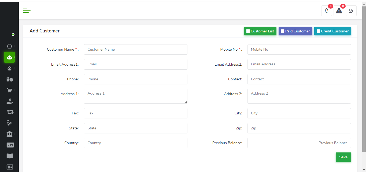
Task: View Paid Customer records
Action: coord(295,31)
